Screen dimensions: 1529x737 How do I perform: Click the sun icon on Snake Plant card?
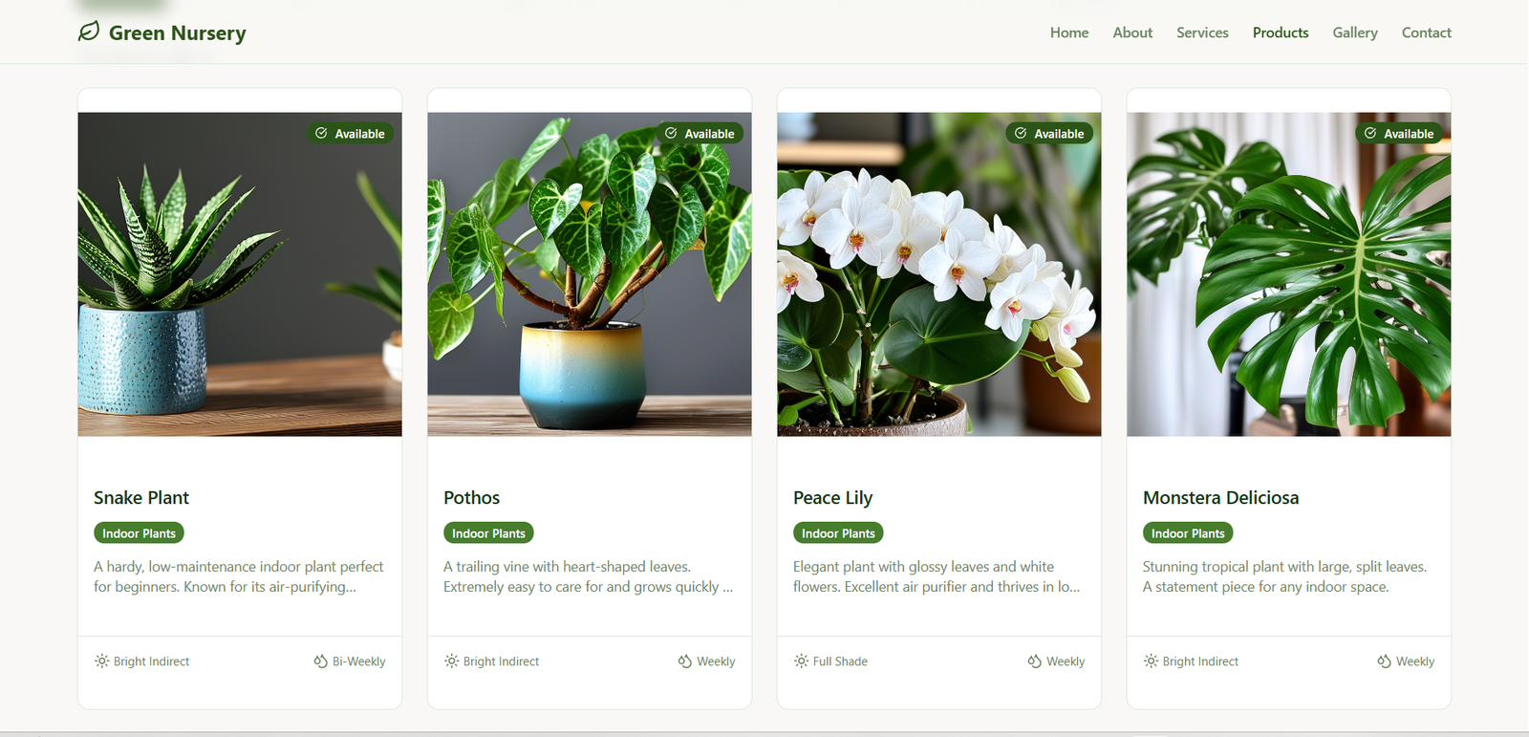101,661
